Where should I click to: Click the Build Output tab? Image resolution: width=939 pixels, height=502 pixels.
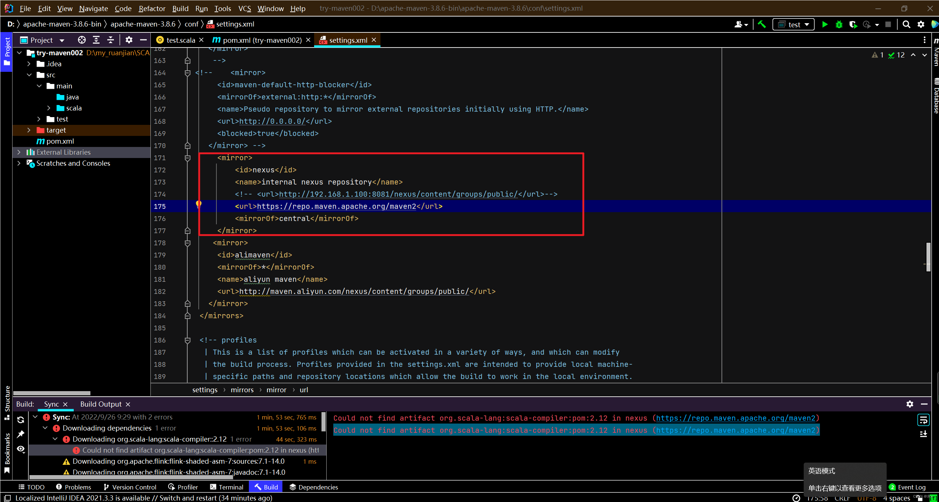point(101,404)
